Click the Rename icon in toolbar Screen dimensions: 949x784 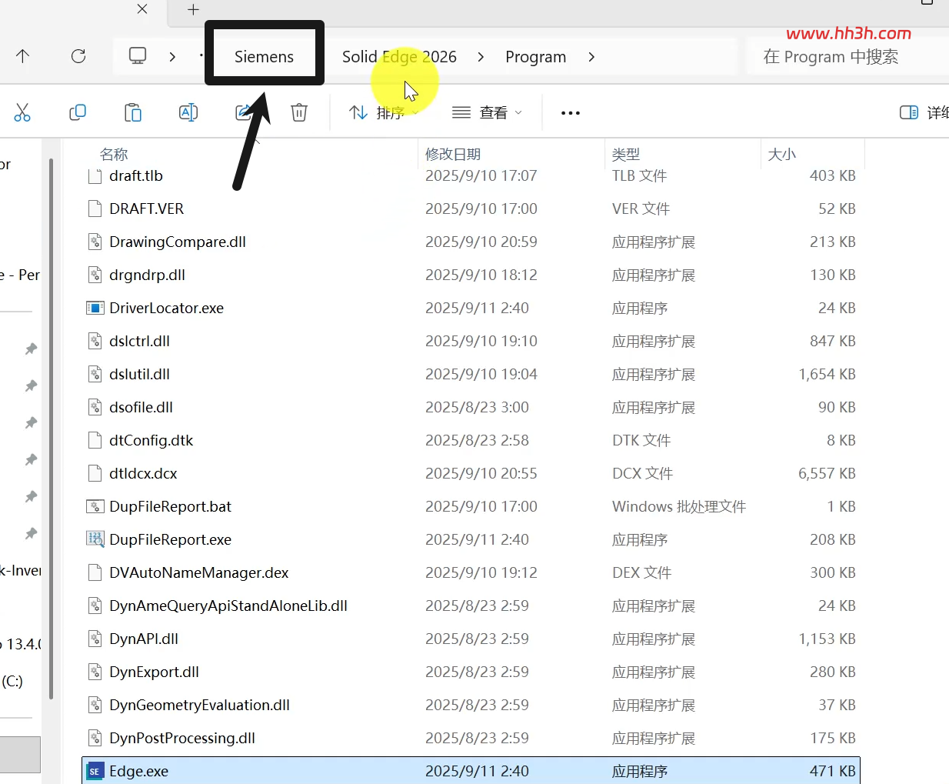pyautogui.click(x=188, y=113)
